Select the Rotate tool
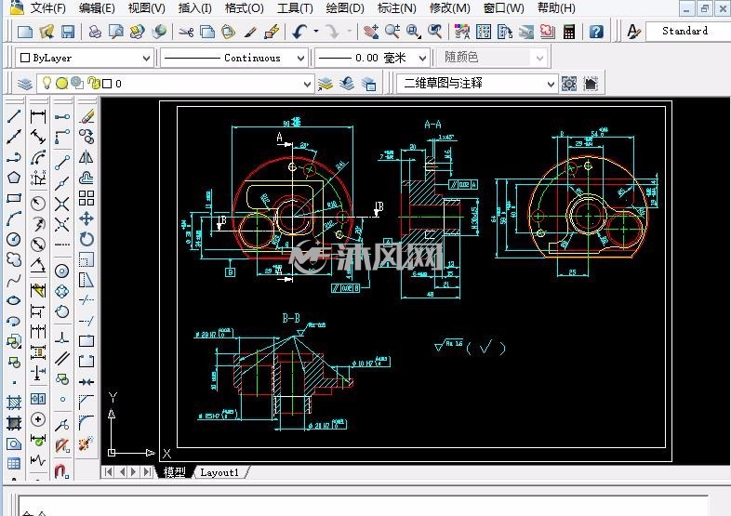This screenshot has height=516, width=731. [86, 239]
